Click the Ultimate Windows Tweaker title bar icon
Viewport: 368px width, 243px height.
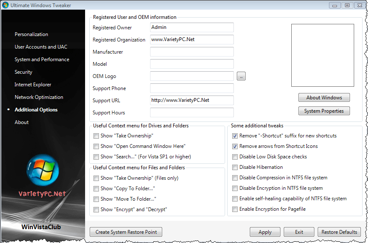point(5,5)
